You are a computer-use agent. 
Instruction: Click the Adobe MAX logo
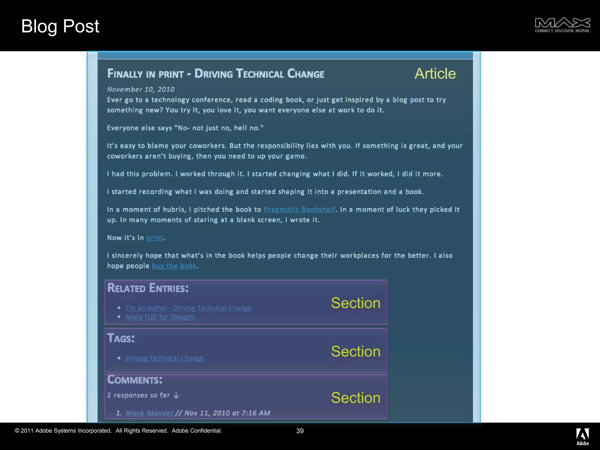562,25
